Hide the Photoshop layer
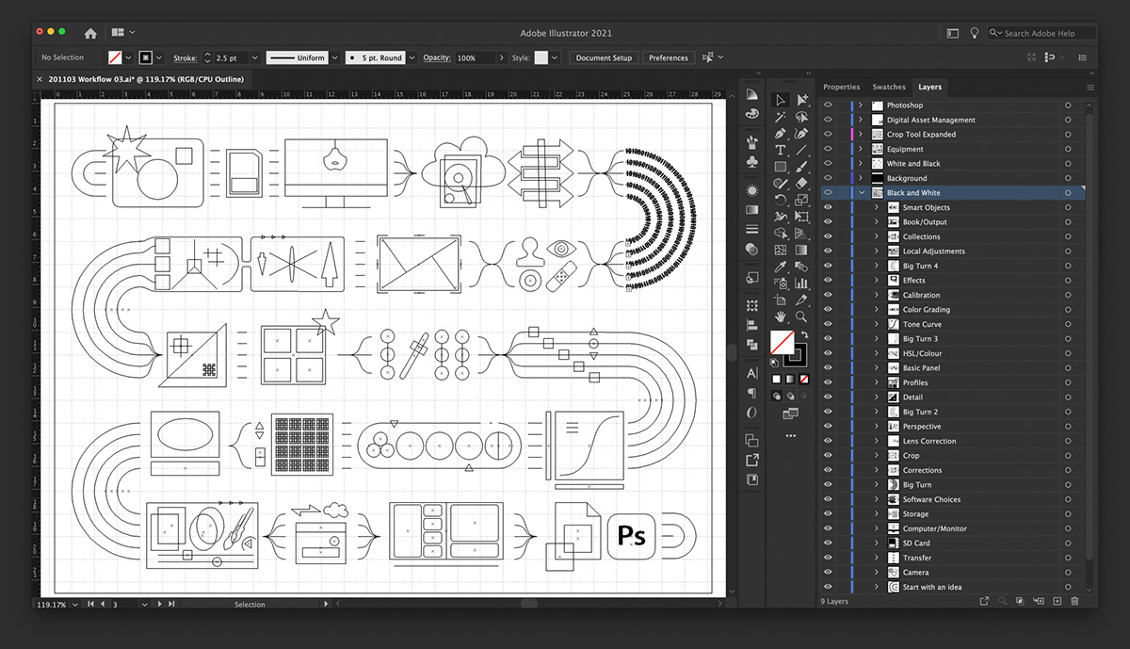This screenshot has height=649, width=1130. (x=828, y=105)
